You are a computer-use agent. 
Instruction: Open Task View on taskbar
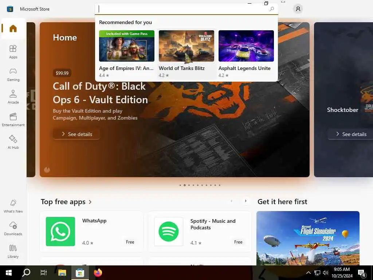tap(44, 273)
